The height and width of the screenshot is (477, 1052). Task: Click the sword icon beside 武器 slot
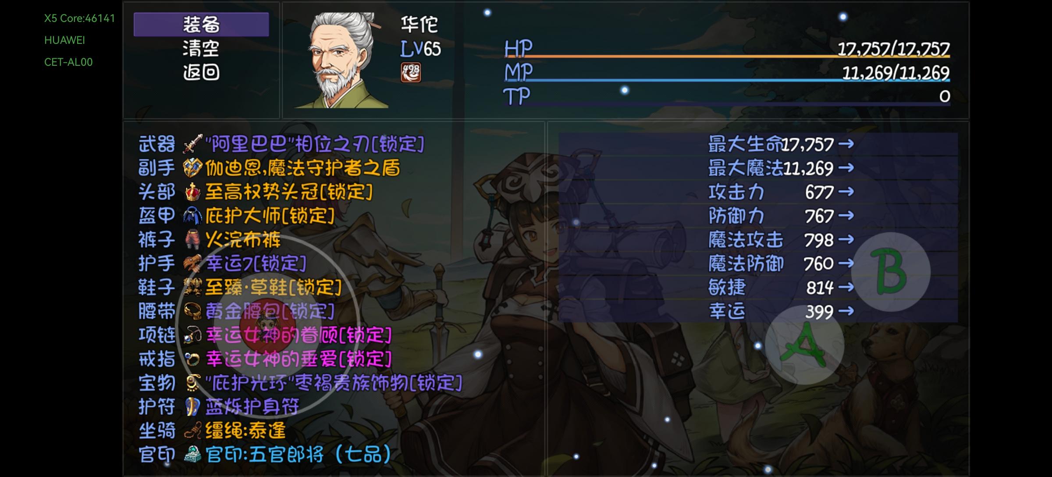pyautogui.click(x=192, y=144)
